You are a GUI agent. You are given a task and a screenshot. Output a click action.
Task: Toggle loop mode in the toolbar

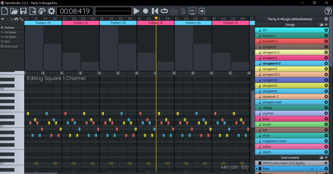[x=164, y=11]
